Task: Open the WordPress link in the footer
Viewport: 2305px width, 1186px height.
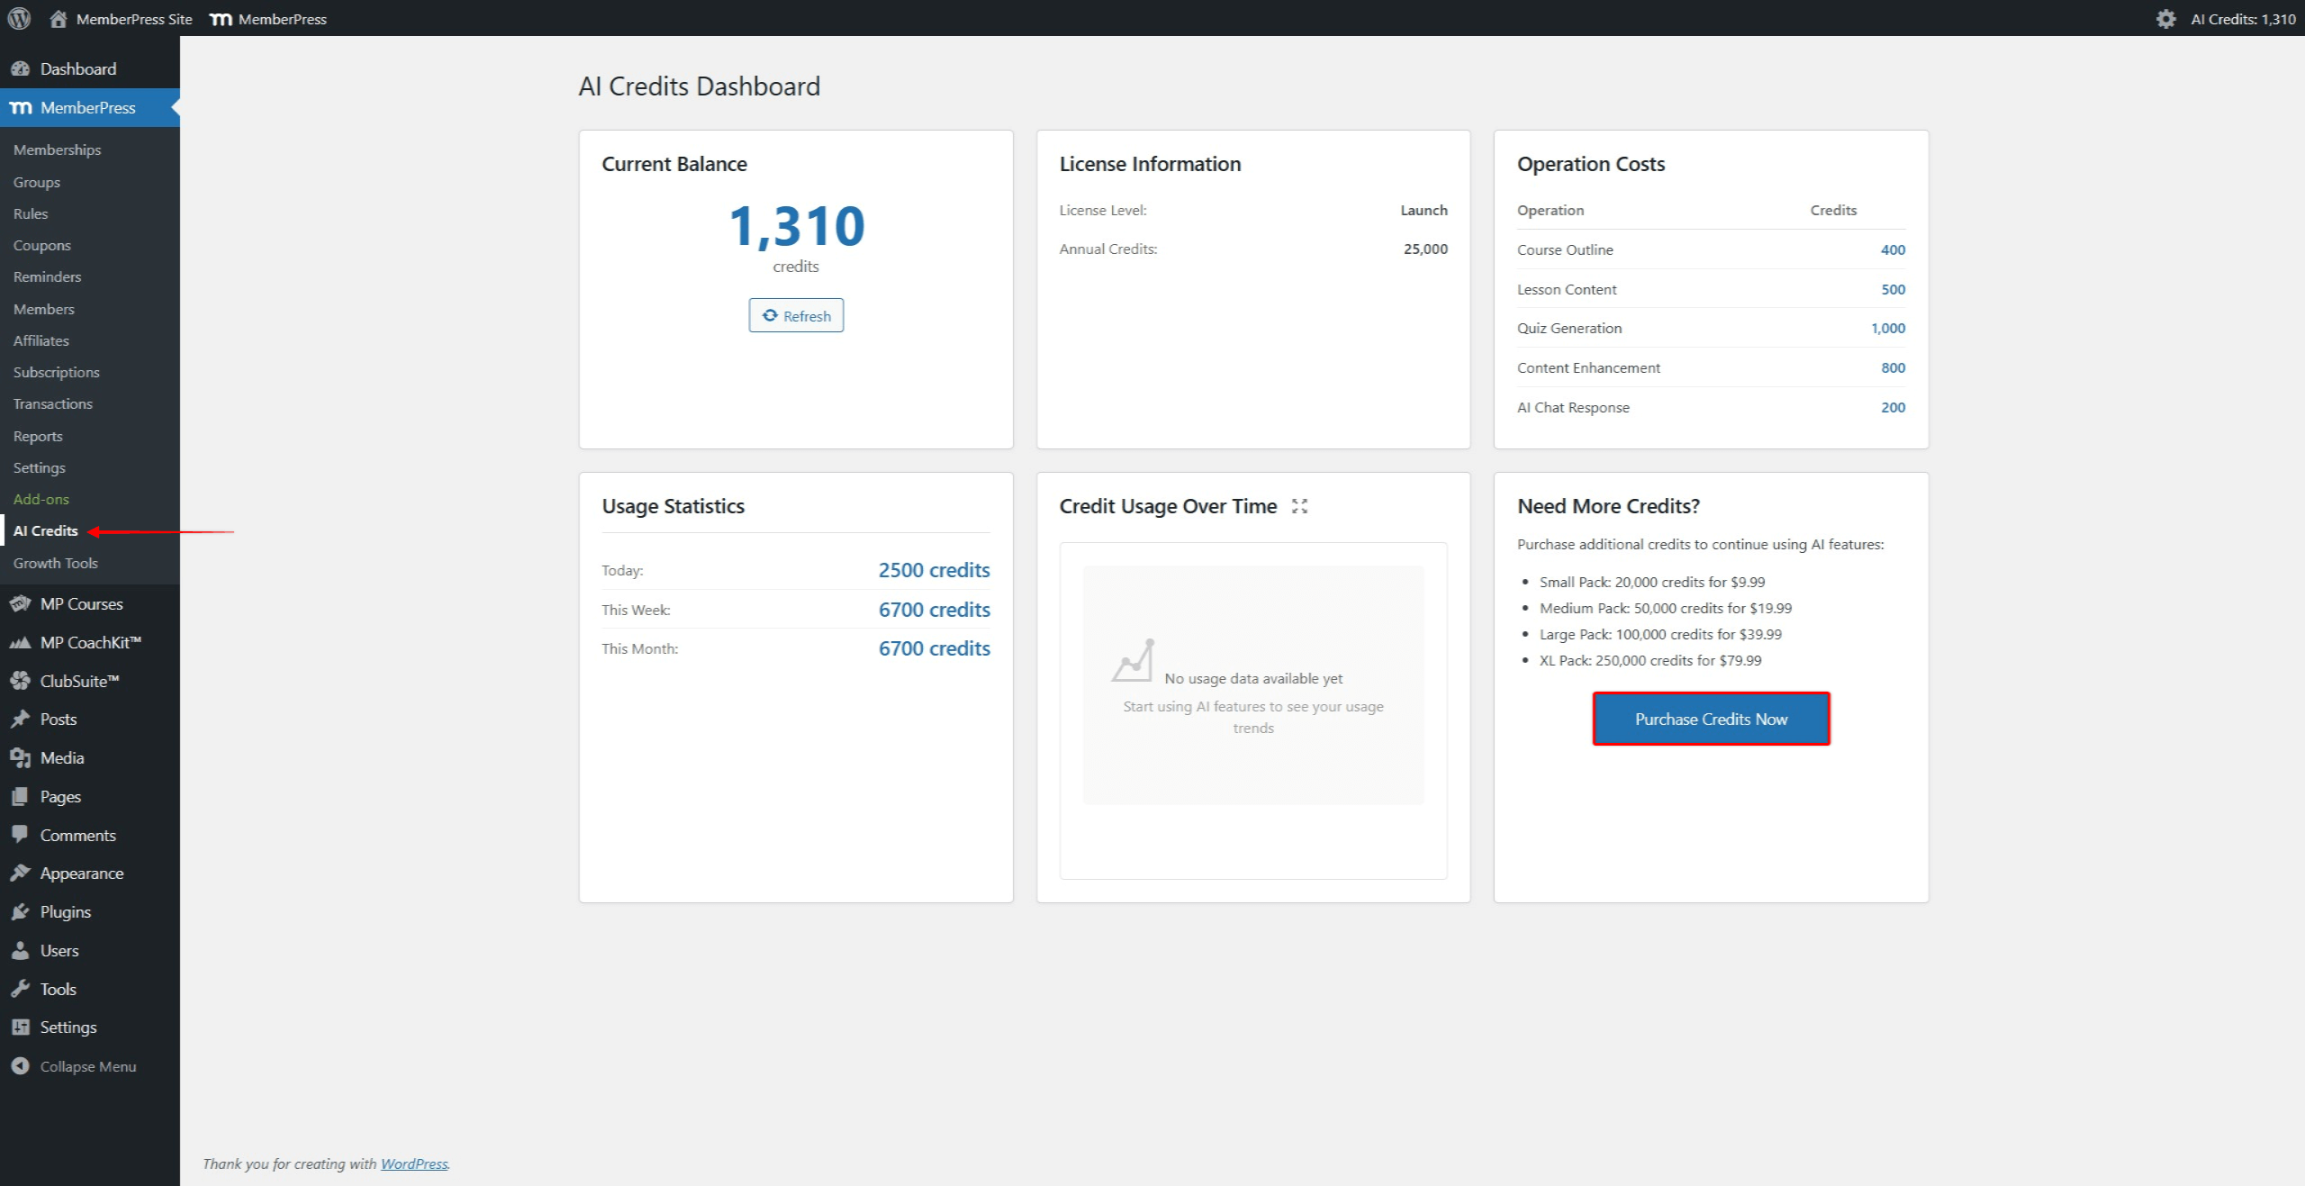Action: (414, 1163)
